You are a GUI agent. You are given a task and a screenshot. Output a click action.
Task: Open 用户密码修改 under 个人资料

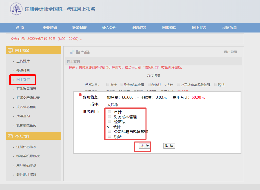pyautogui.click(x=26, y=165)
